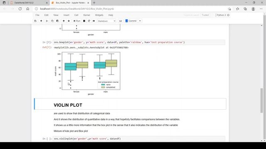Click the 'Mixture of kde plot and Box plot' text
The image size is (266, 149).
pos(71,131)
